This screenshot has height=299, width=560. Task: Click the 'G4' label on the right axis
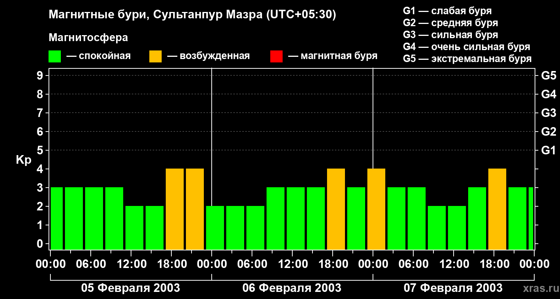tap(548, 94)
